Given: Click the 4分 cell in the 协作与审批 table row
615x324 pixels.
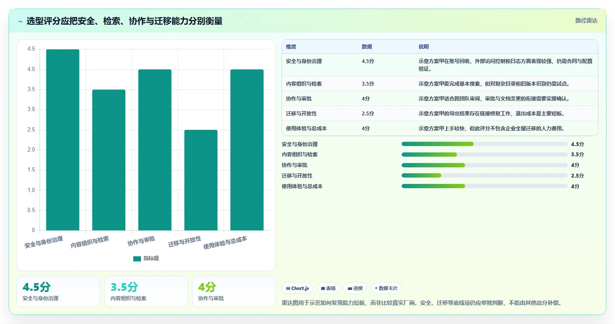Looking at the screenshot, I should [x=366, y=99].
